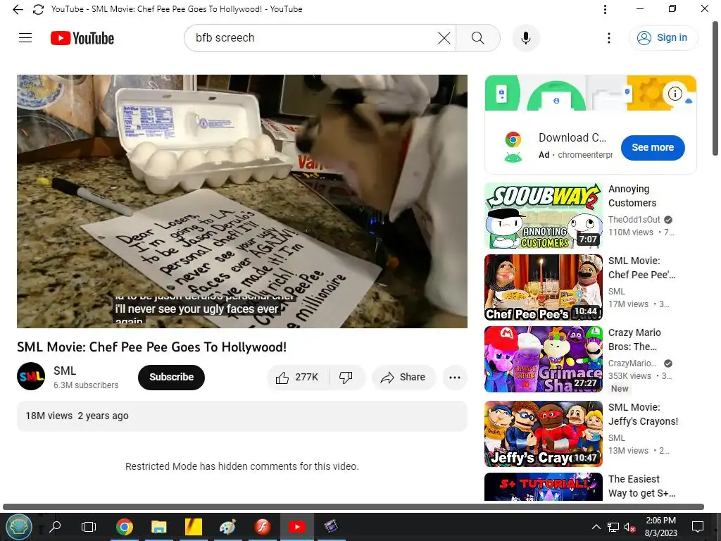The height and width of the screenshot is (541, 721).
Task: Share the video
Action: click(x=403, y=378)
